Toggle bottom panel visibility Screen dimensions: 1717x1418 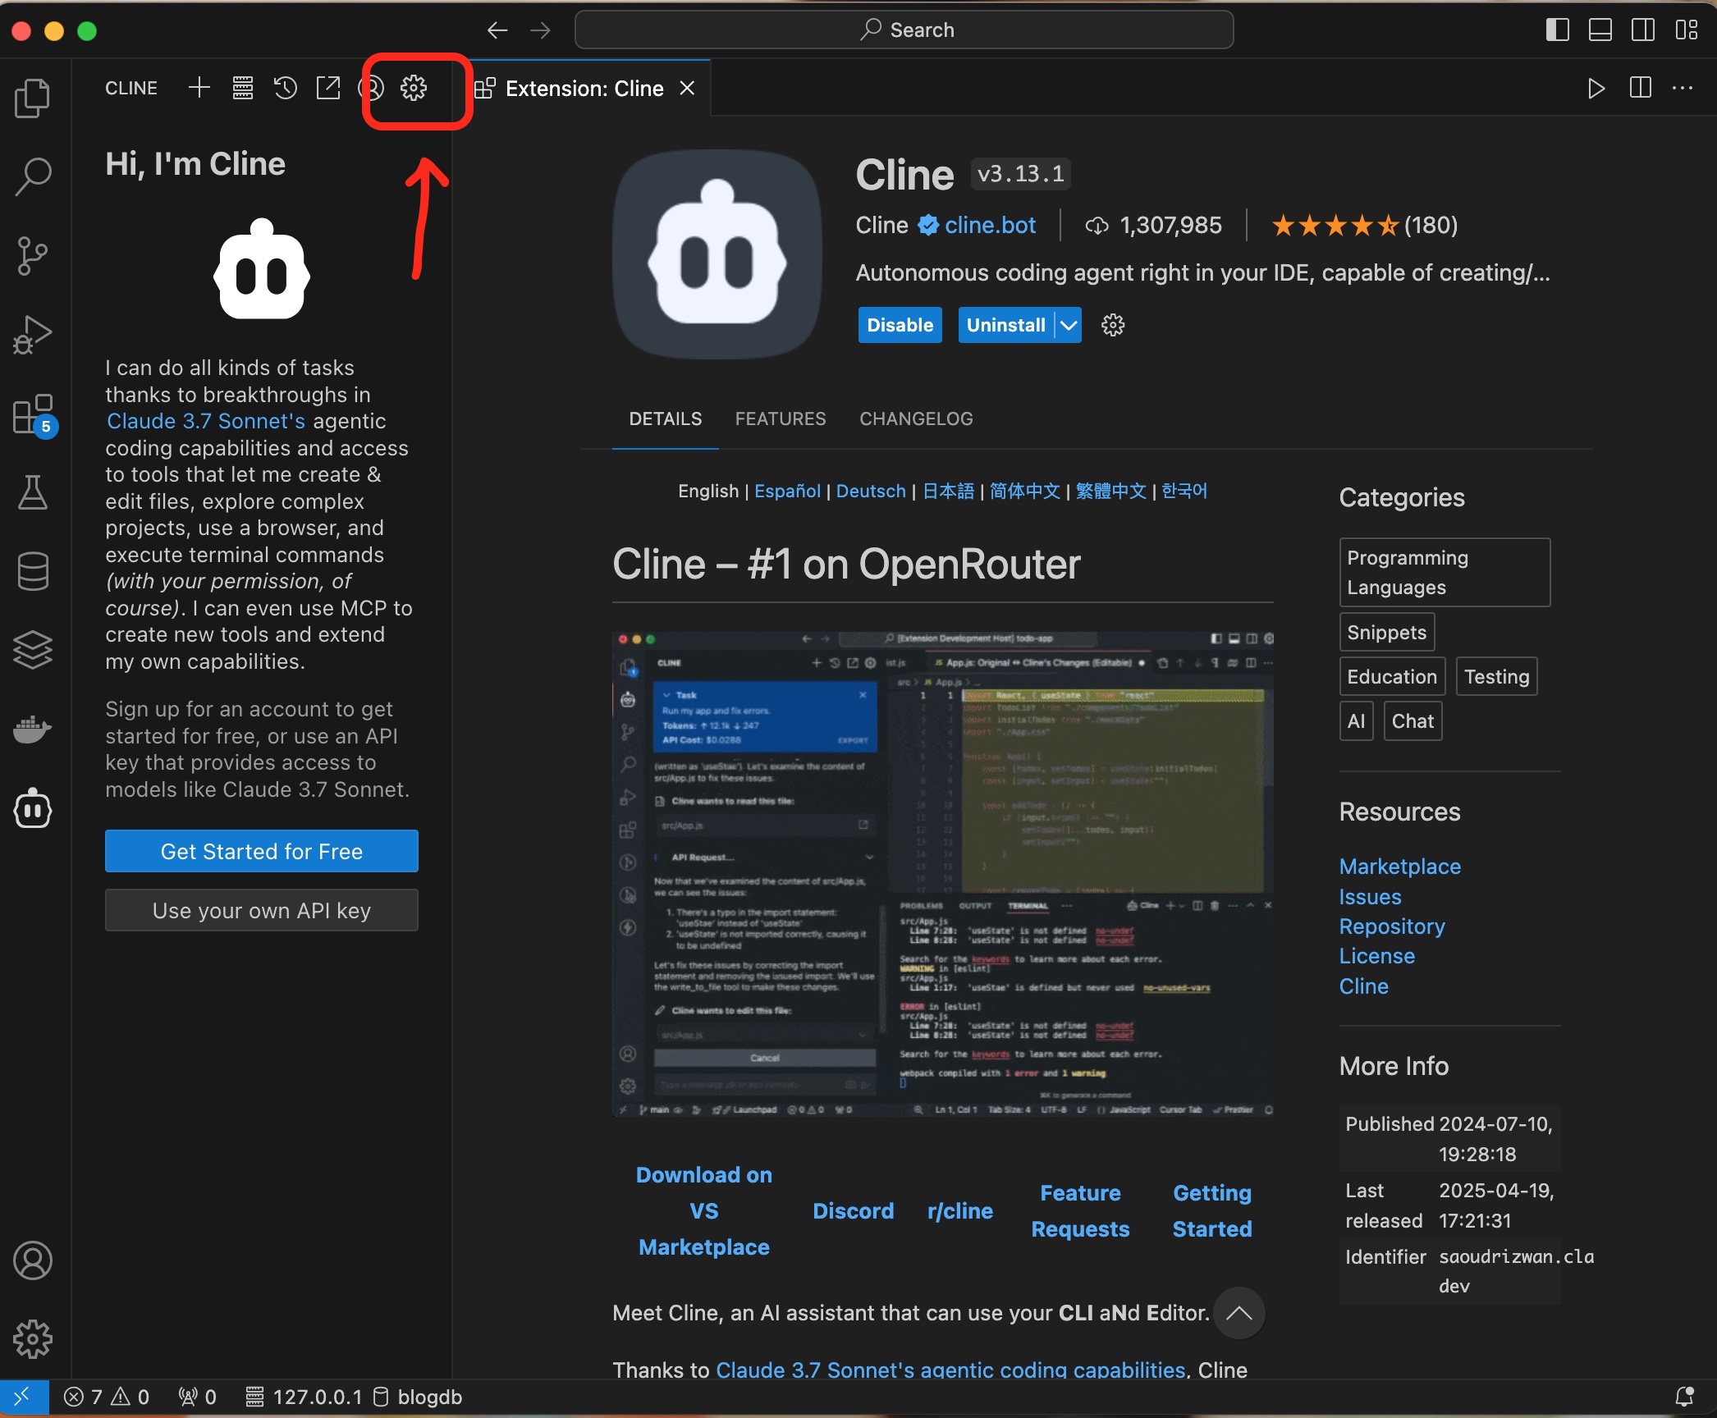[x=1600, y=30]
